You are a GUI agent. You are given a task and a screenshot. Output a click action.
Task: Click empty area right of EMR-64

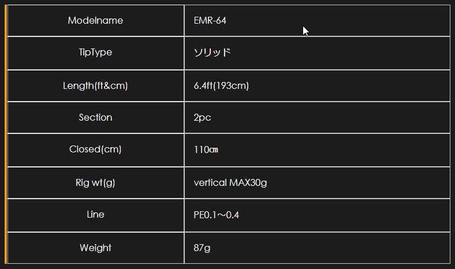click(x=337, y=21)
